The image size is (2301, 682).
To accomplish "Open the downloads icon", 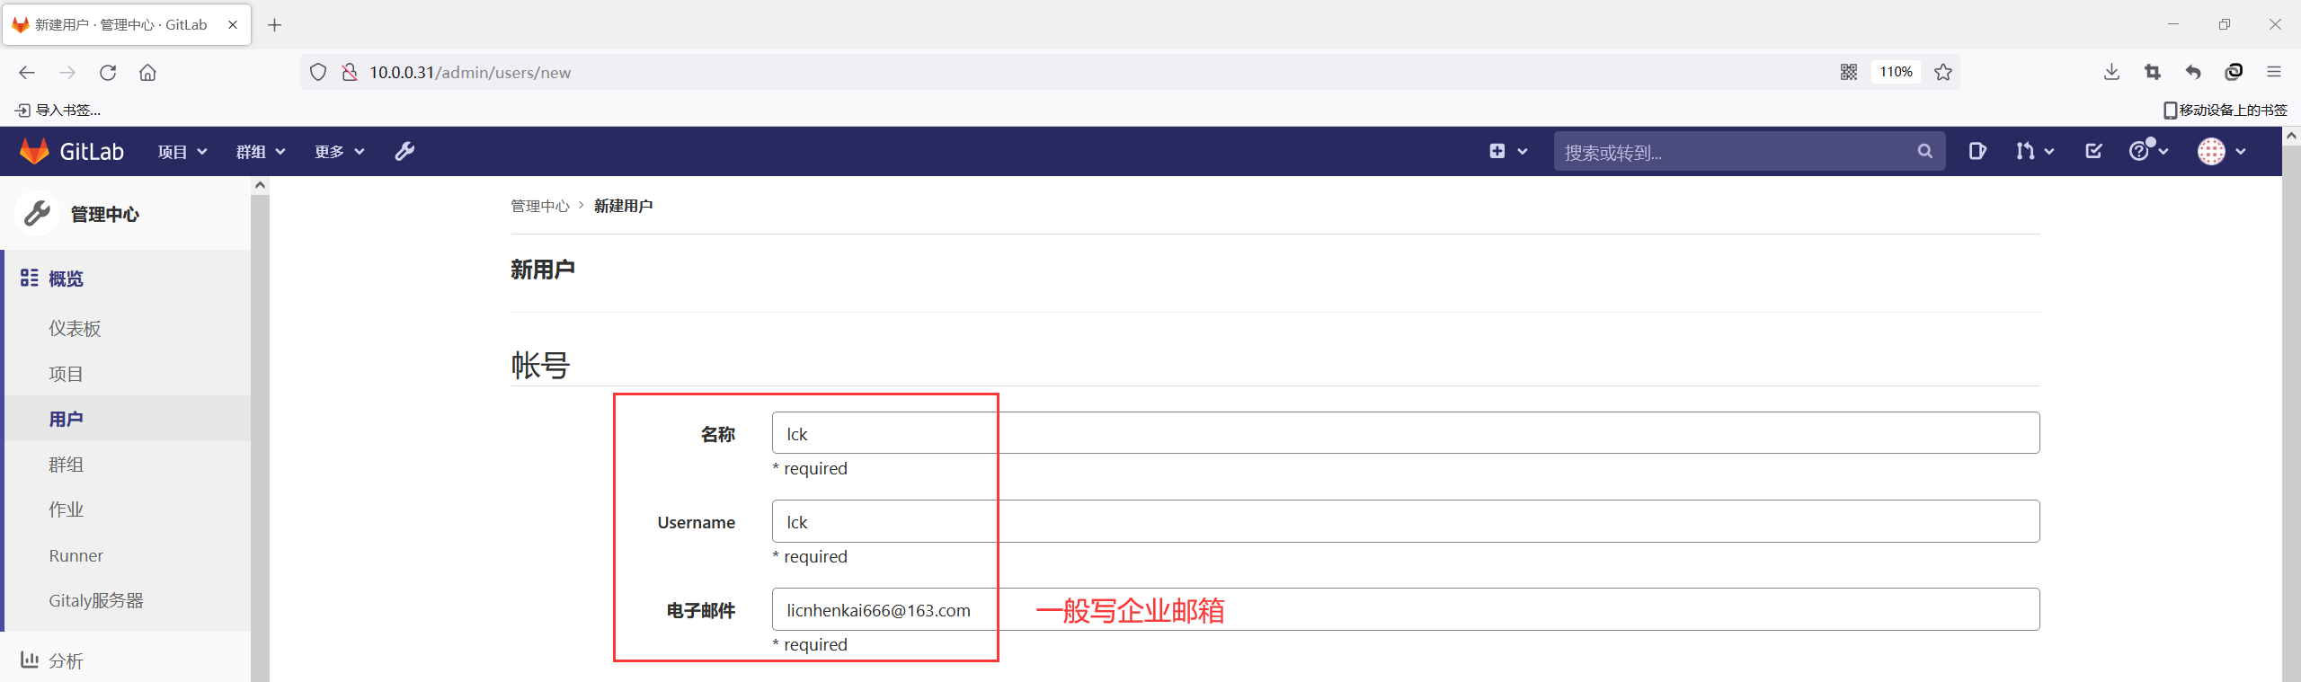I will (2111, 72).
